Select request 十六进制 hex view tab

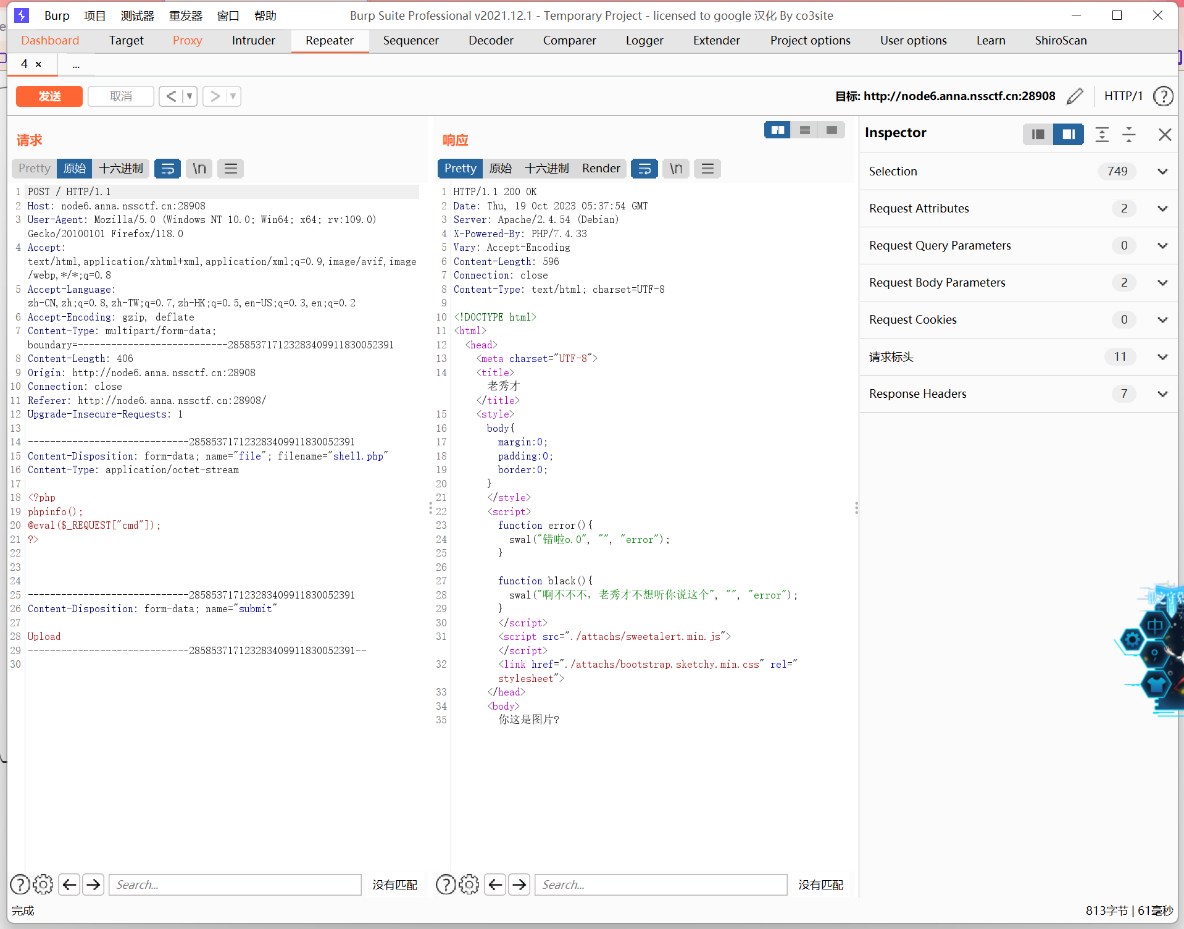121,168
